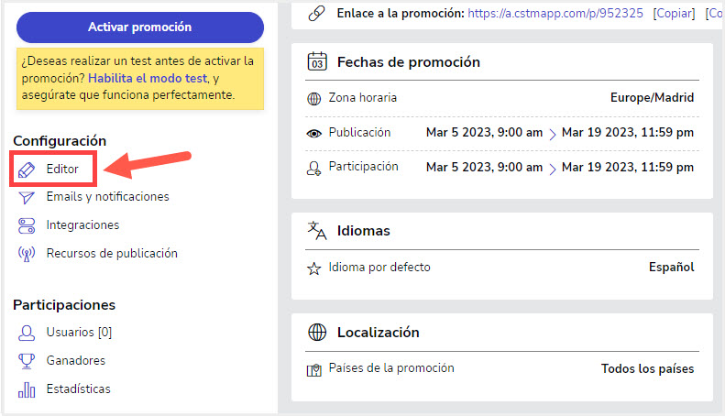The image size is (725, 416).
Task: Click Todos los países value
Action: [647, 368]
